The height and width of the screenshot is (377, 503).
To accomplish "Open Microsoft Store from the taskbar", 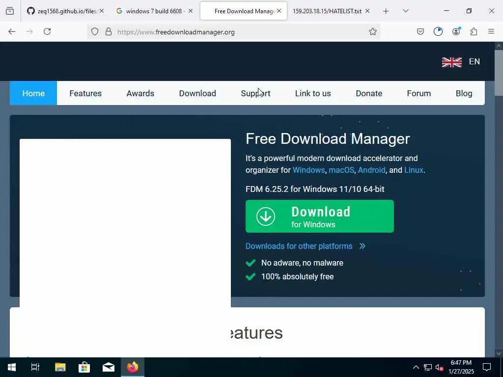I will [84, 367].
